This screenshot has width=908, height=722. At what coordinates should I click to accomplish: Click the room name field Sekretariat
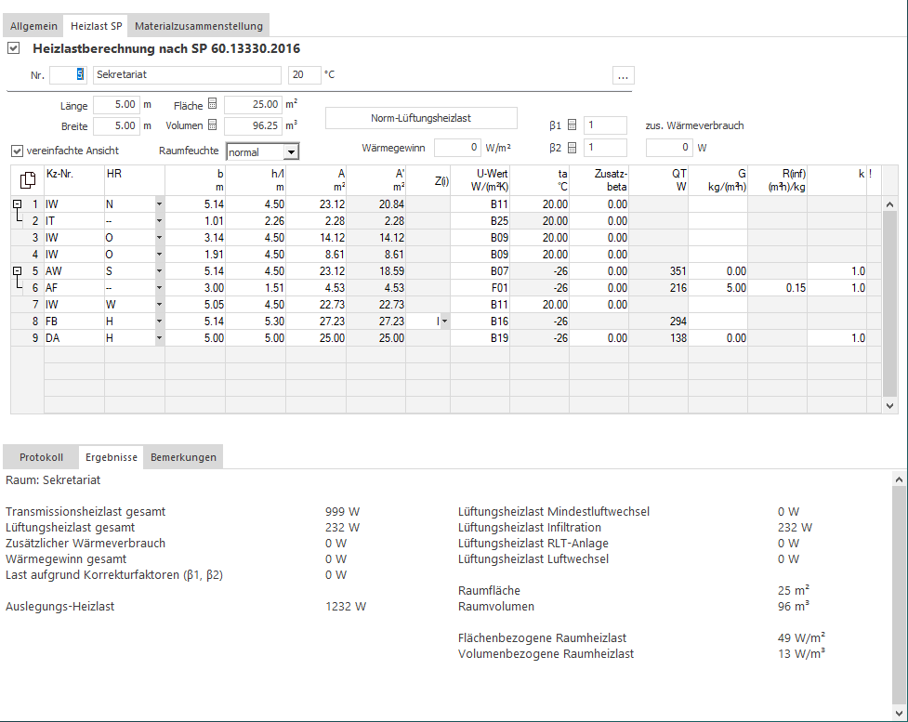(187, 74)
